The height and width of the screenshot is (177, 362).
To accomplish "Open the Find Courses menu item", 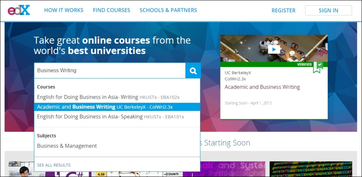I will (x=111, y=10).
